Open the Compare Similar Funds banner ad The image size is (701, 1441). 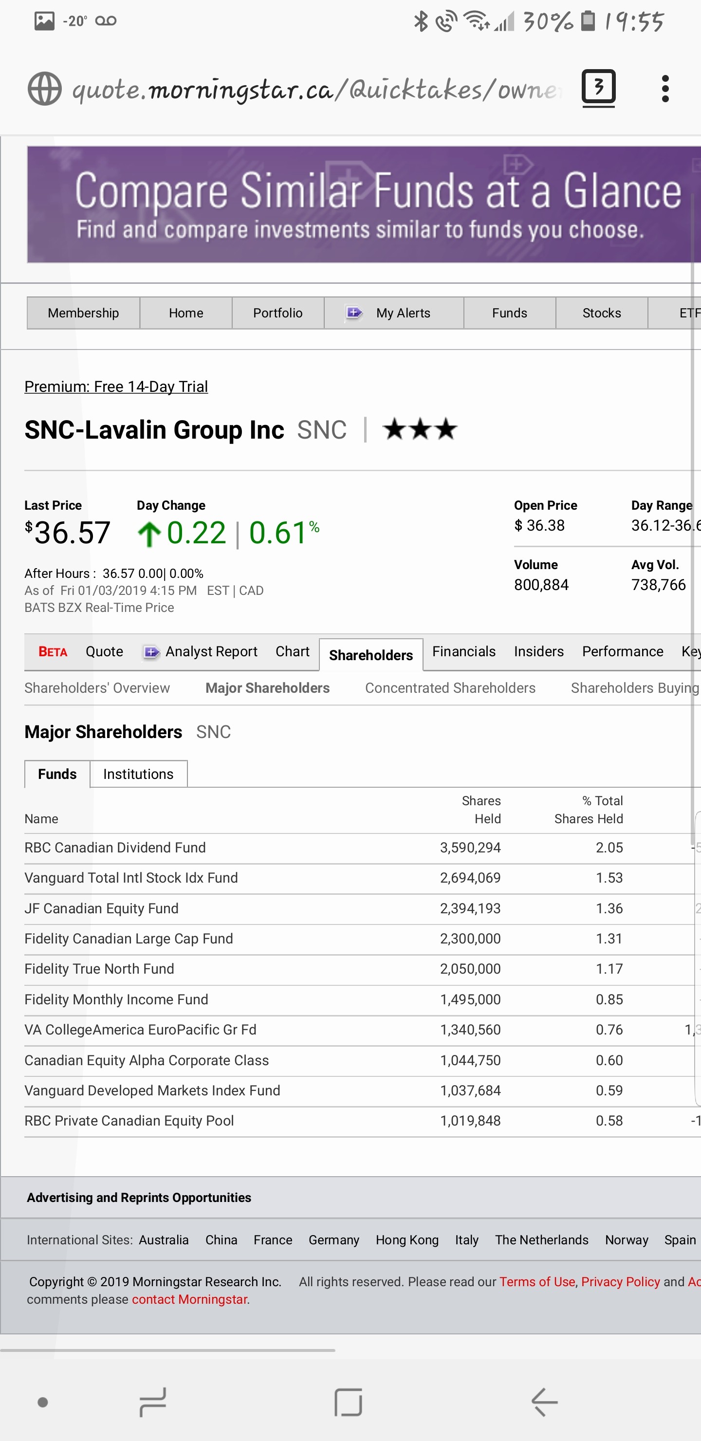[364, 204]
